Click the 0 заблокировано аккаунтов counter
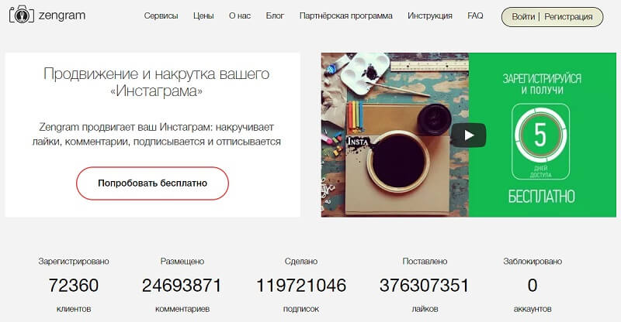Viewport: 621px width, 322px height. click(533, 285)
